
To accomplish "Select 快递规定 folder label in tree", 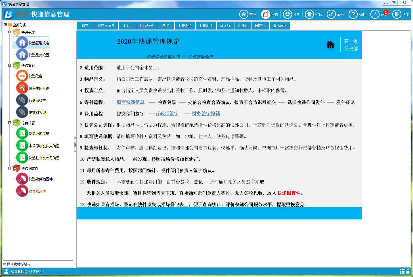I will pyautogui.click(x=28, y=32).
